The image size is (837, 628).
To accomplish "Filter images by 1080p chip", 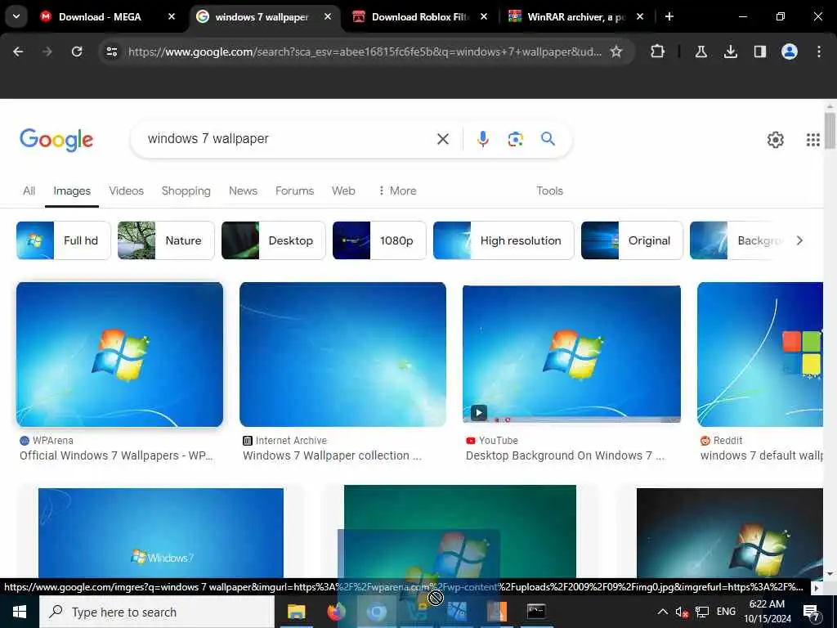I will click(x=379, y=240).
